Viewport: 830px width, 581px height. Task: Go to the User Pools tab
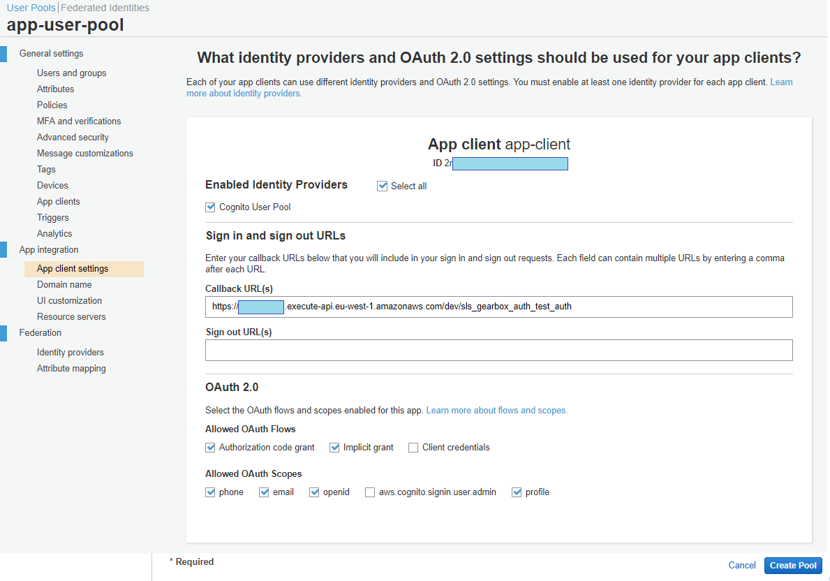(31, 8)
